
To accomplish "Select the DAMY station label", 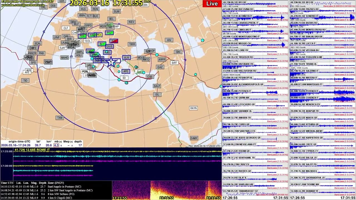I will [x=194, y=138].
